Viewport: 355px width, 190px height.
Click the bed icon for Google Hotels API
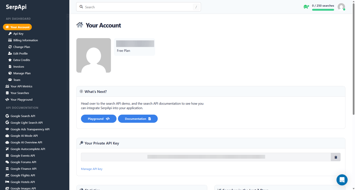point(7,182)
